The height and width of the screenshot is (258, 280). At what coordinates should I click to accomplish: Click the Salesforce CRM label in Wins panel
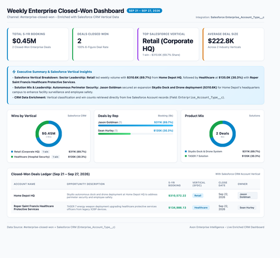click(x=77, y=116)
